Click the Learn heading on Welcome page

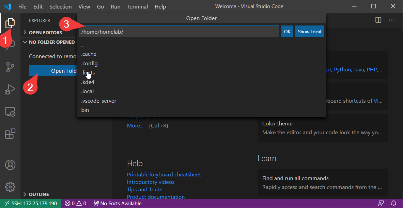(x=267, y=158)
